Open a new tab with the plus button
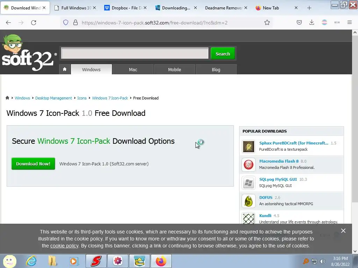358x268 pixels. pos(309,8)
